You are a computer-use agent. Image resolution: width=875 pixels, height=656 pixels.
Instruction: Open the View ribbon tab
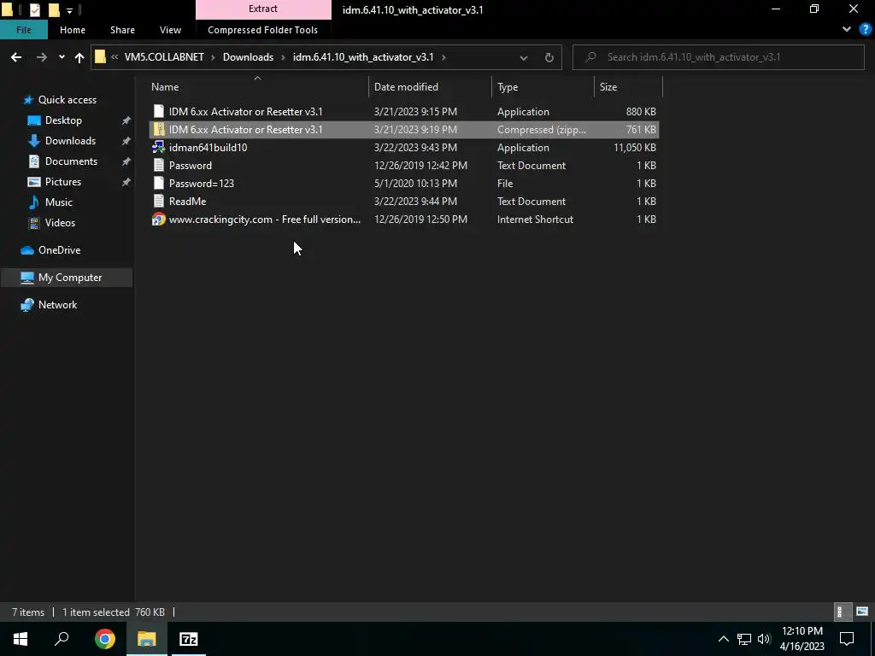click(x=170, y=30)
